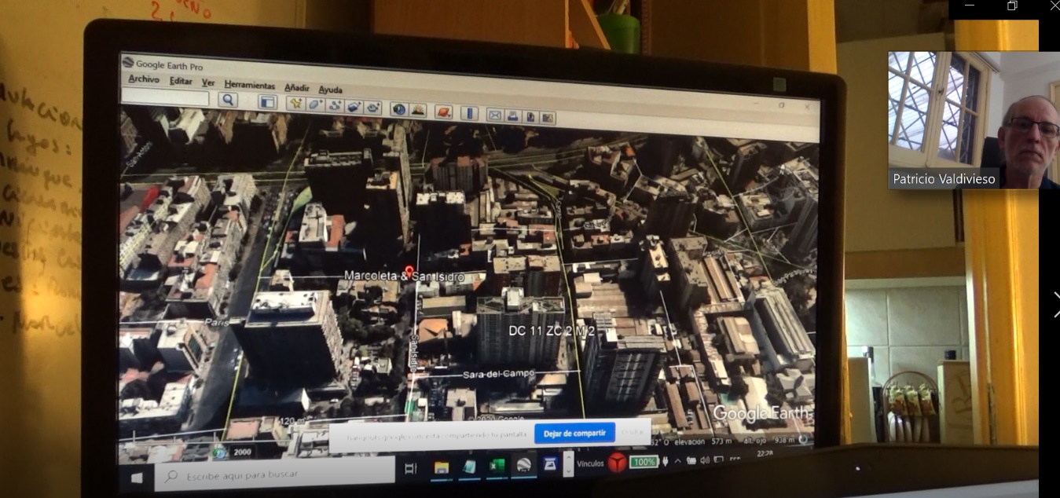Select the Ruler measuring tool

pos(469,113)
